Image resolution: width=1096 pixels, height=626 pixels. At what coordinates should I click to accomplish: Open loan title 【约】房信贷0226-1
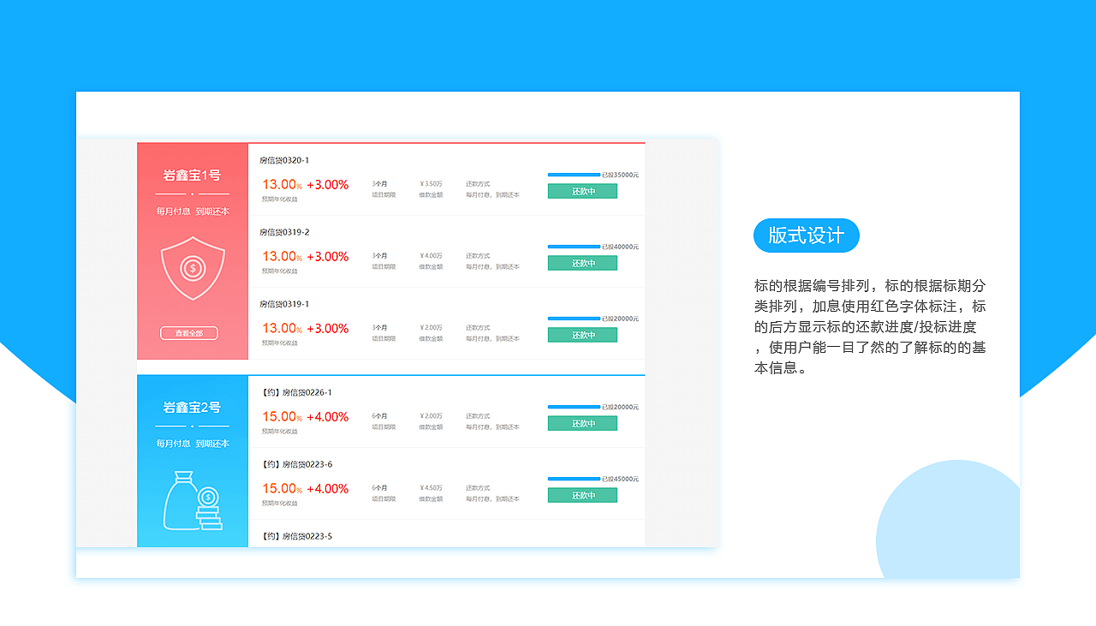click(x=295, y=392)
